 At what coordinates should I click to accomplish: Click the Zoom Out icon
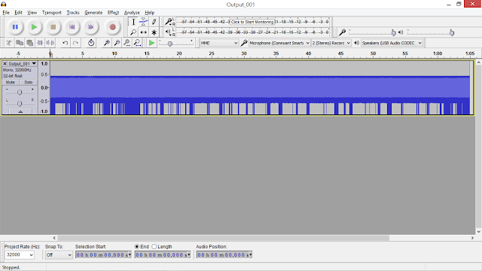click(117, 43)
